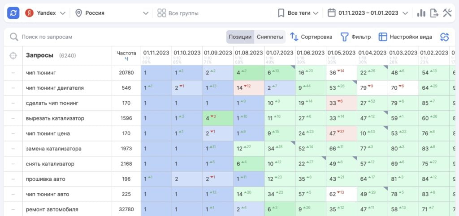The image size is (459, 216).
Task: Open the Все теги dropdown
Action: coord(298,13)
